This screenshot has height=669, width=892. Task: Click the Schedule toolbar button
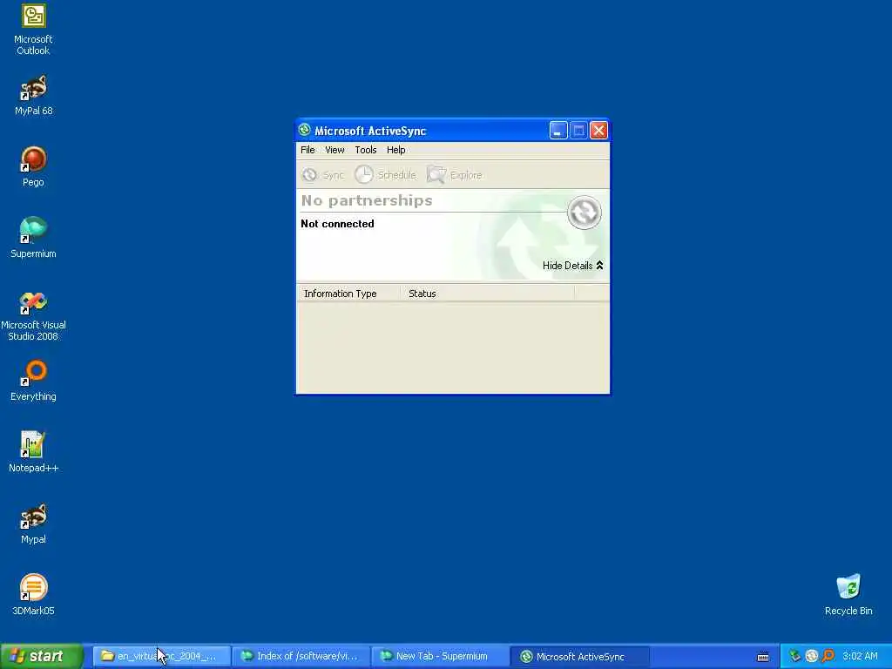coord(386,174)
